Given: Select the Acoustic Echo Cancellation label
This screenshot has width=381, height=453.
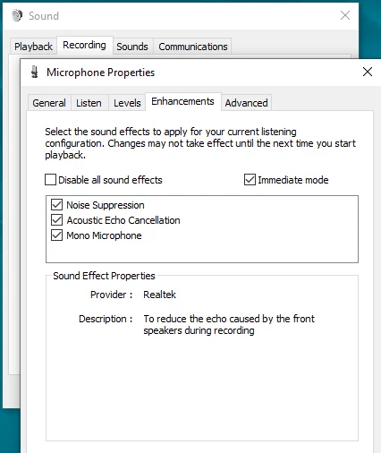Looking at the screenshot, I should coord(123,220).
